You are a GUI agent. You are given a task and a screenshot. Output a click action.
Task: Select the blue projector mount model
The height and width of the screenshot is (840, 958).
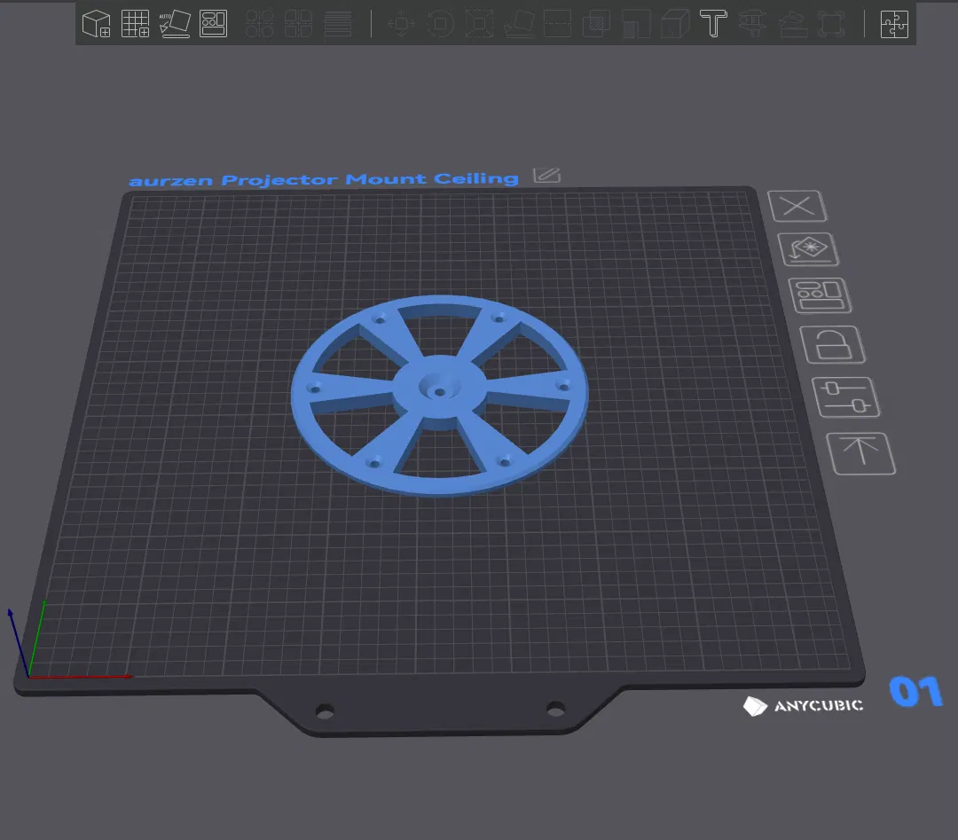pyautogui.click(x=439, y=396)
